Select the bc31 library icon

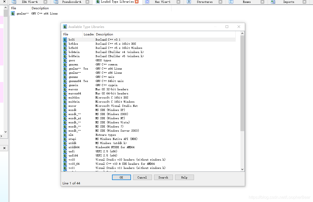(x=65, y=40)
